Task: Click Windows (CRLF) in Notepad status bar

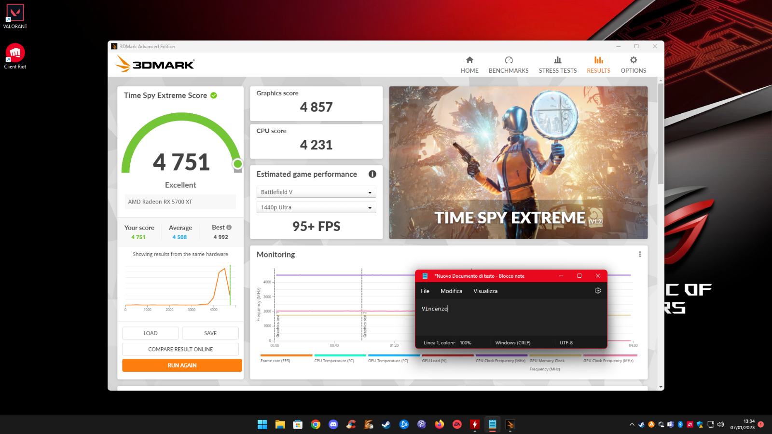Action: pyautogui.click(x=512, y=343)
